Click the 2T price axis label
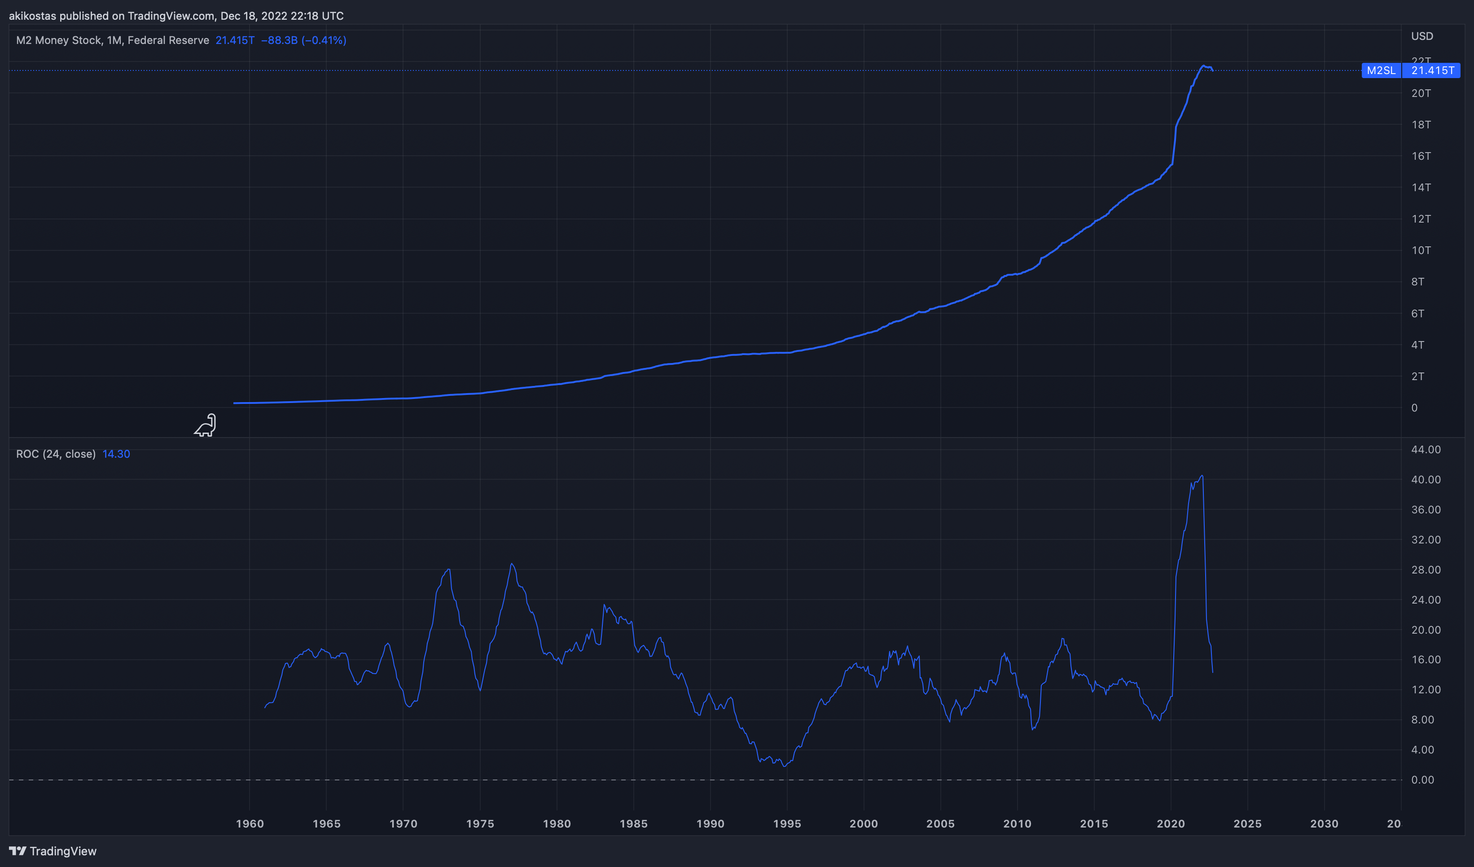The height and width of the screenshot is (867, 1474). [1417, 376]
